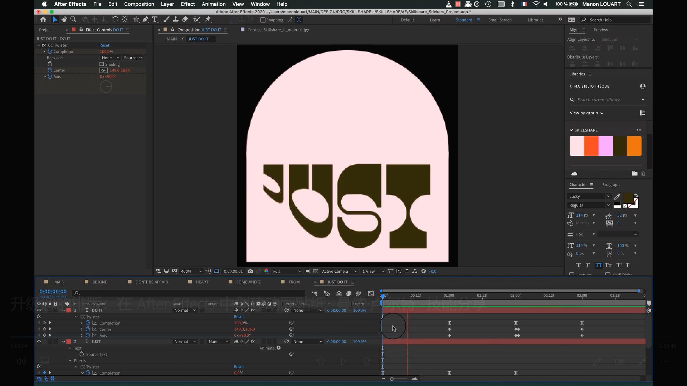Select the pink-violet library swatch
This screenshot has height=386, width=687.
click(605, 146)
